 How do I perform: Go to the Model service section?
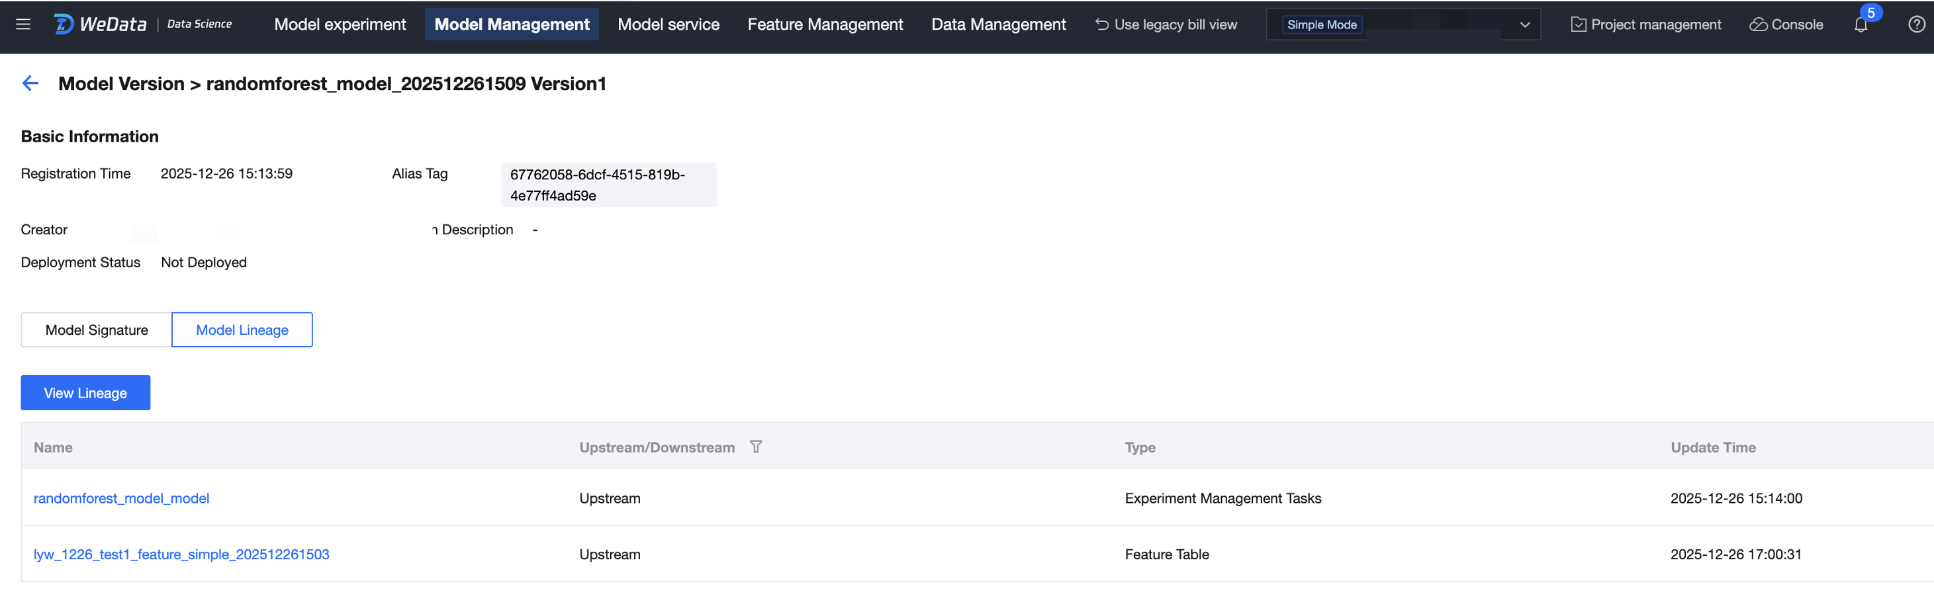tap(668, 24)
